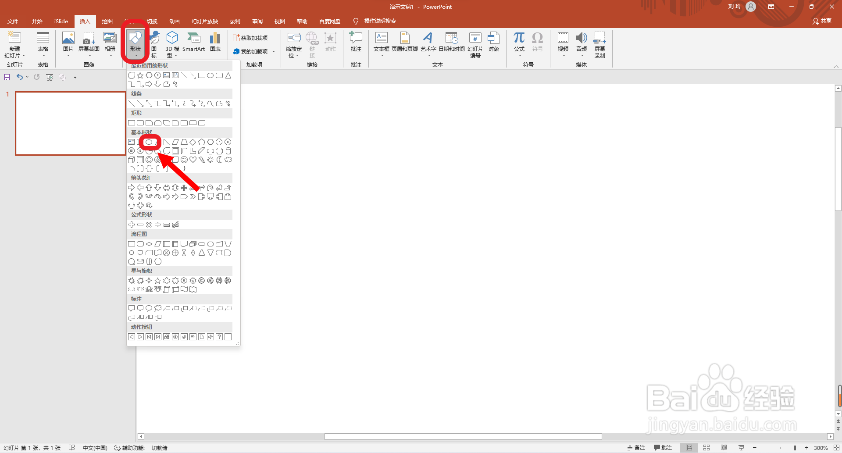Expand 我的加载项 dropdown arrow
The image size is (842, 453).
274,51
